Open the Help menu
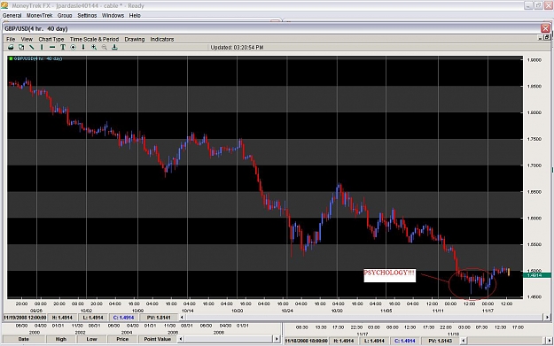Image resolution: width=554 pixels, height=346 pixels. click(135, 16)
